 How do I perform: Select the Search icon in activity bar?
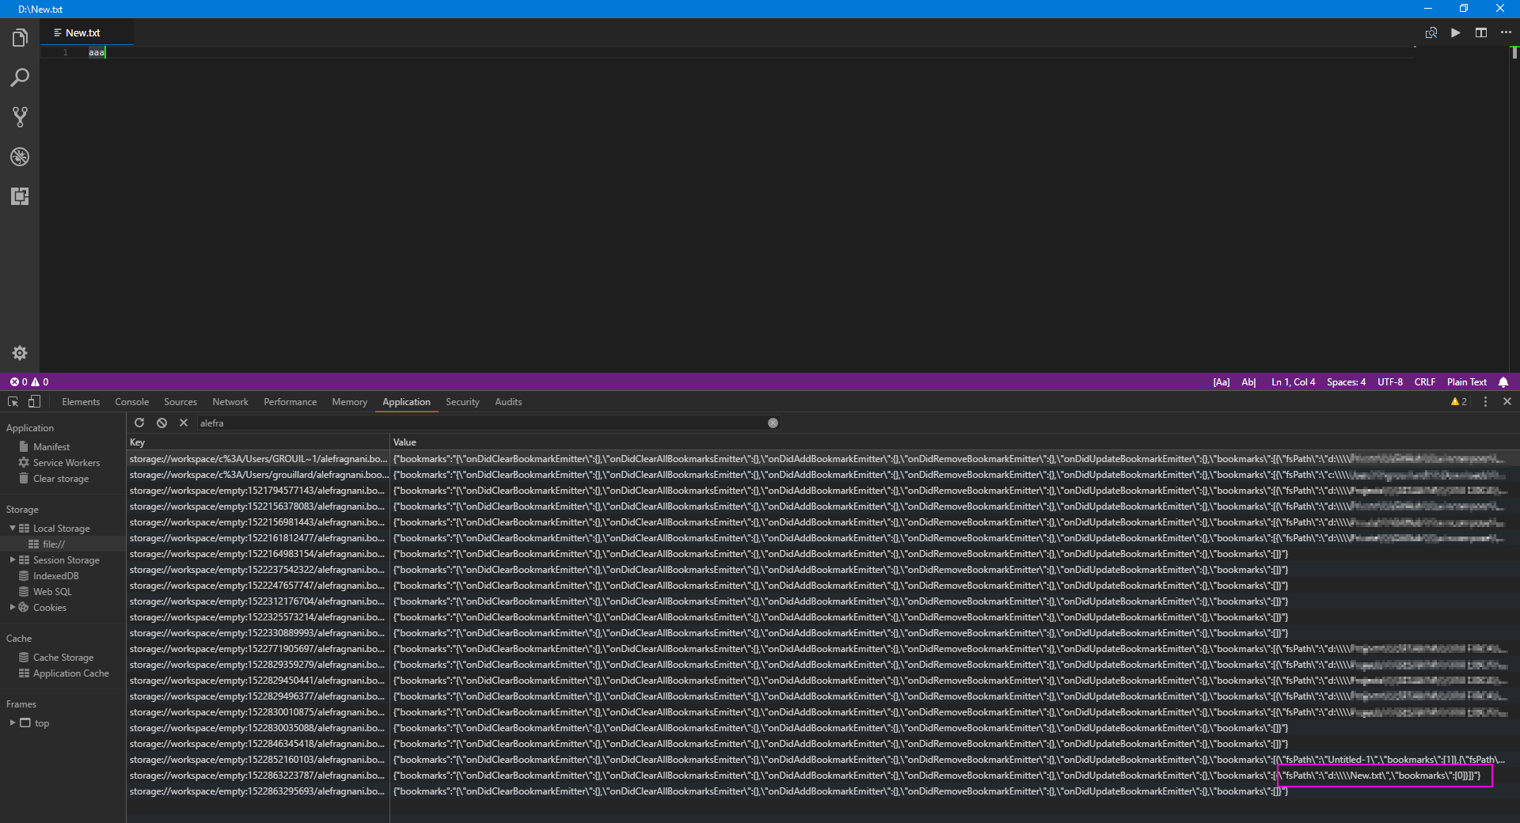[19, 77]
